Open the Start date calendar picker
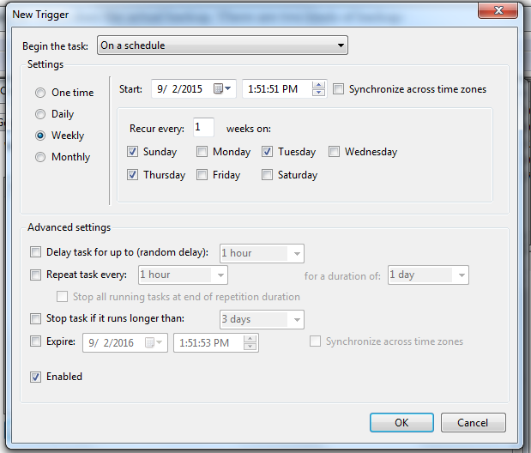 coord(222,88)
